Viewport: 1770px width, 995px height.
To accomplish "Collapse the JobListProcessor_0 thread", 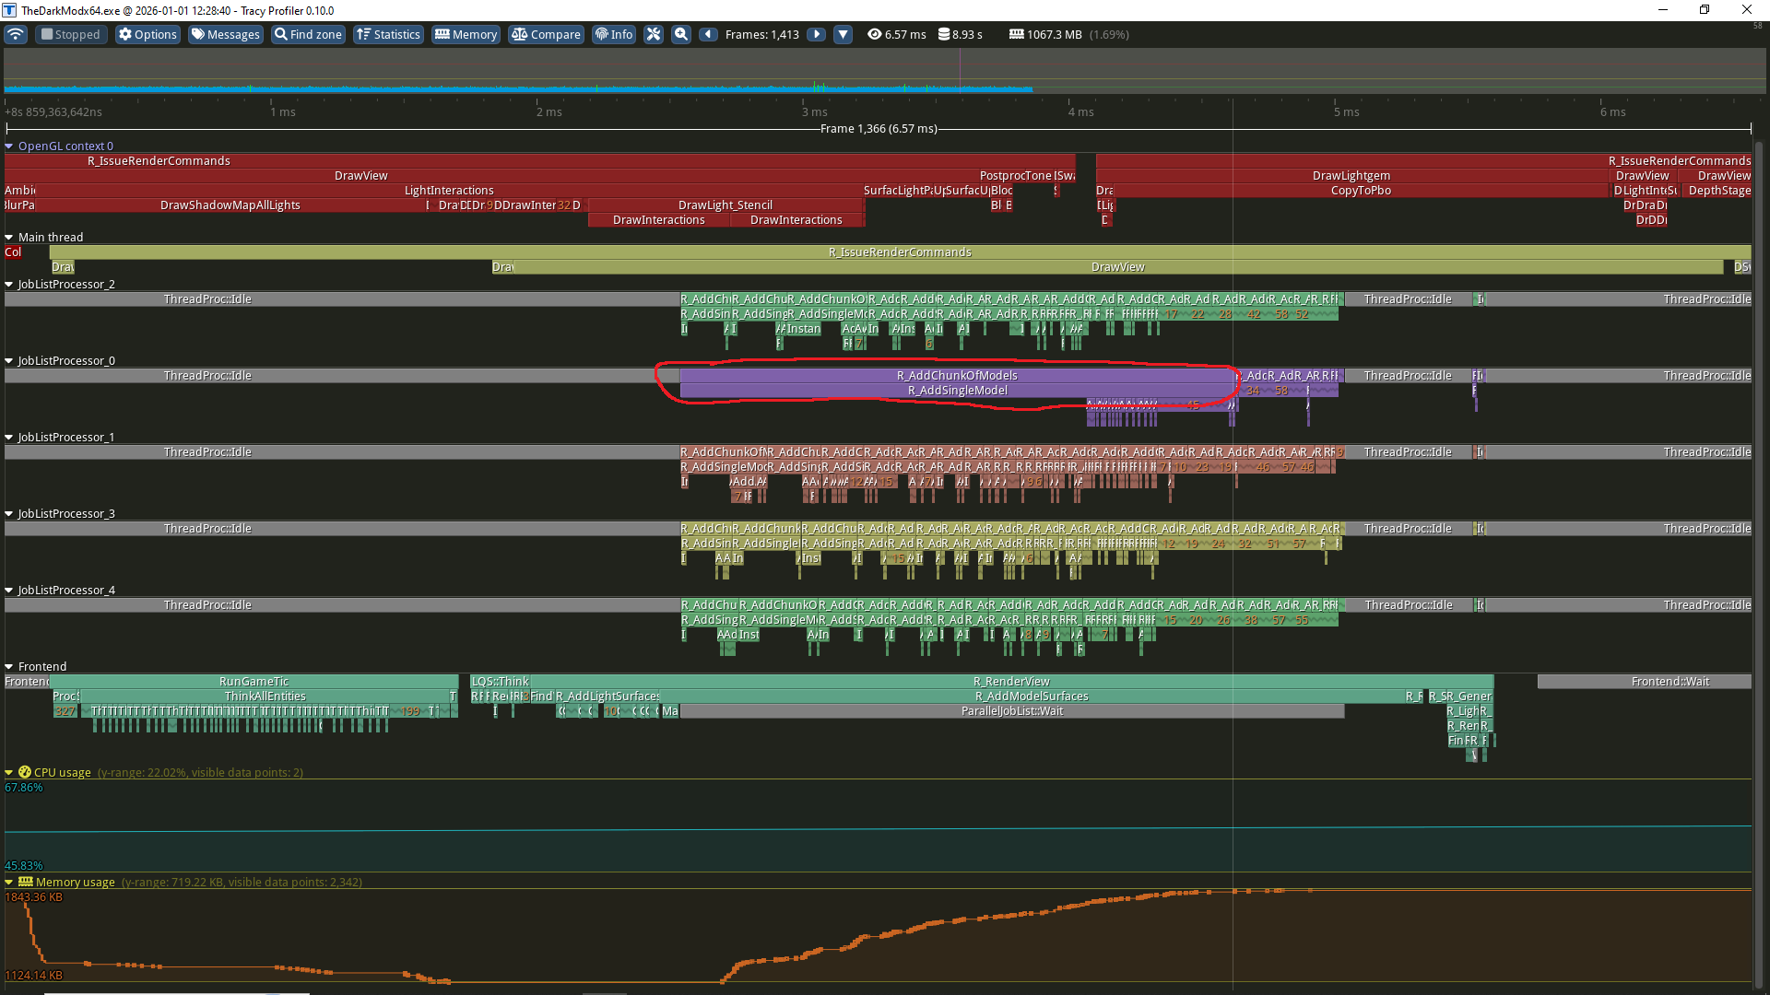I will coord(9,360).
